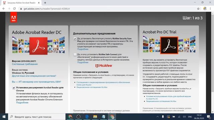This screenshot has height=120, width=214.
Task: Click the 'Acrobat Pro DC Trial' heading
Action: pyautogui.click(x=159, y=32)
